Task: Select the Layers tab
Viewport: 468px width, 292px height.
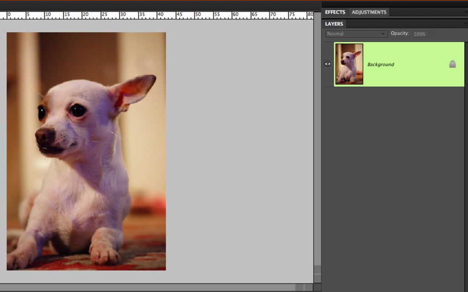Action: click(334, 24)
